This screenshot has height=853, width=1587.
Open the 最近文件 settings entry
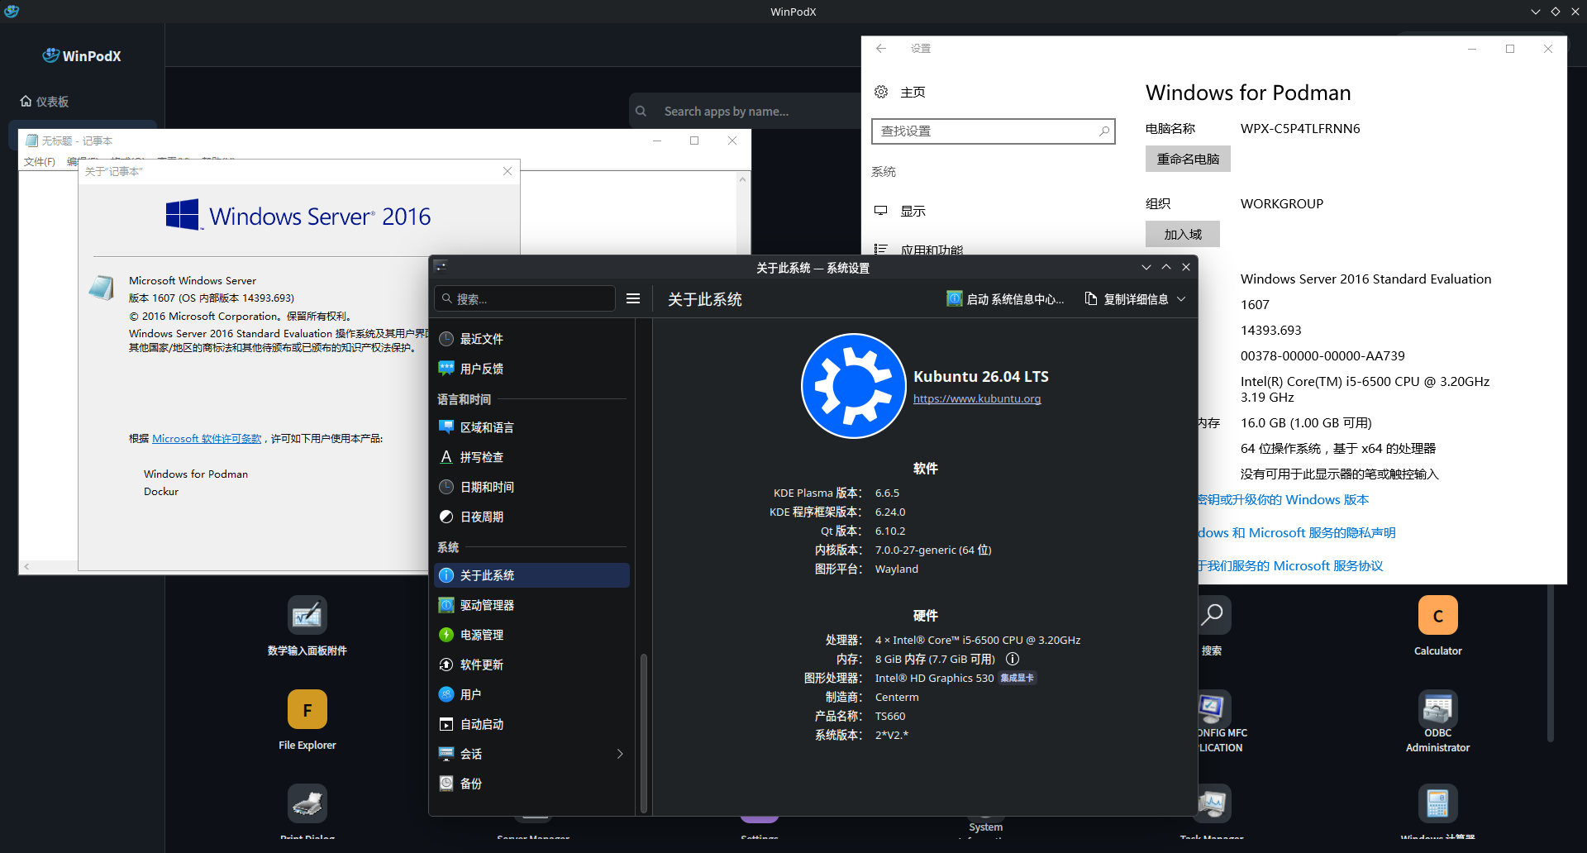tap(531, 339)
